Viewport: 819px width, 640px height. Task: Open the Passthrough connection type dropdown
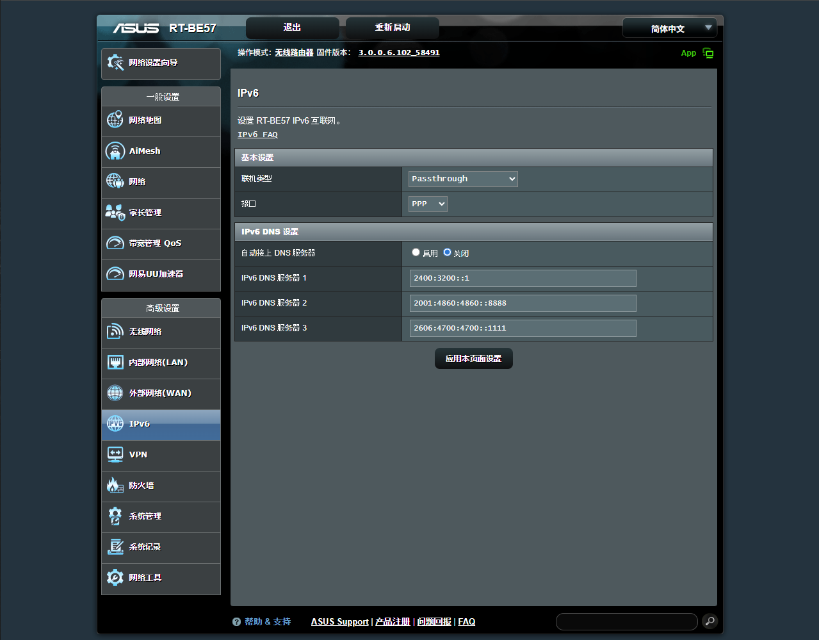pyautogui.click(x=463, y=179)
